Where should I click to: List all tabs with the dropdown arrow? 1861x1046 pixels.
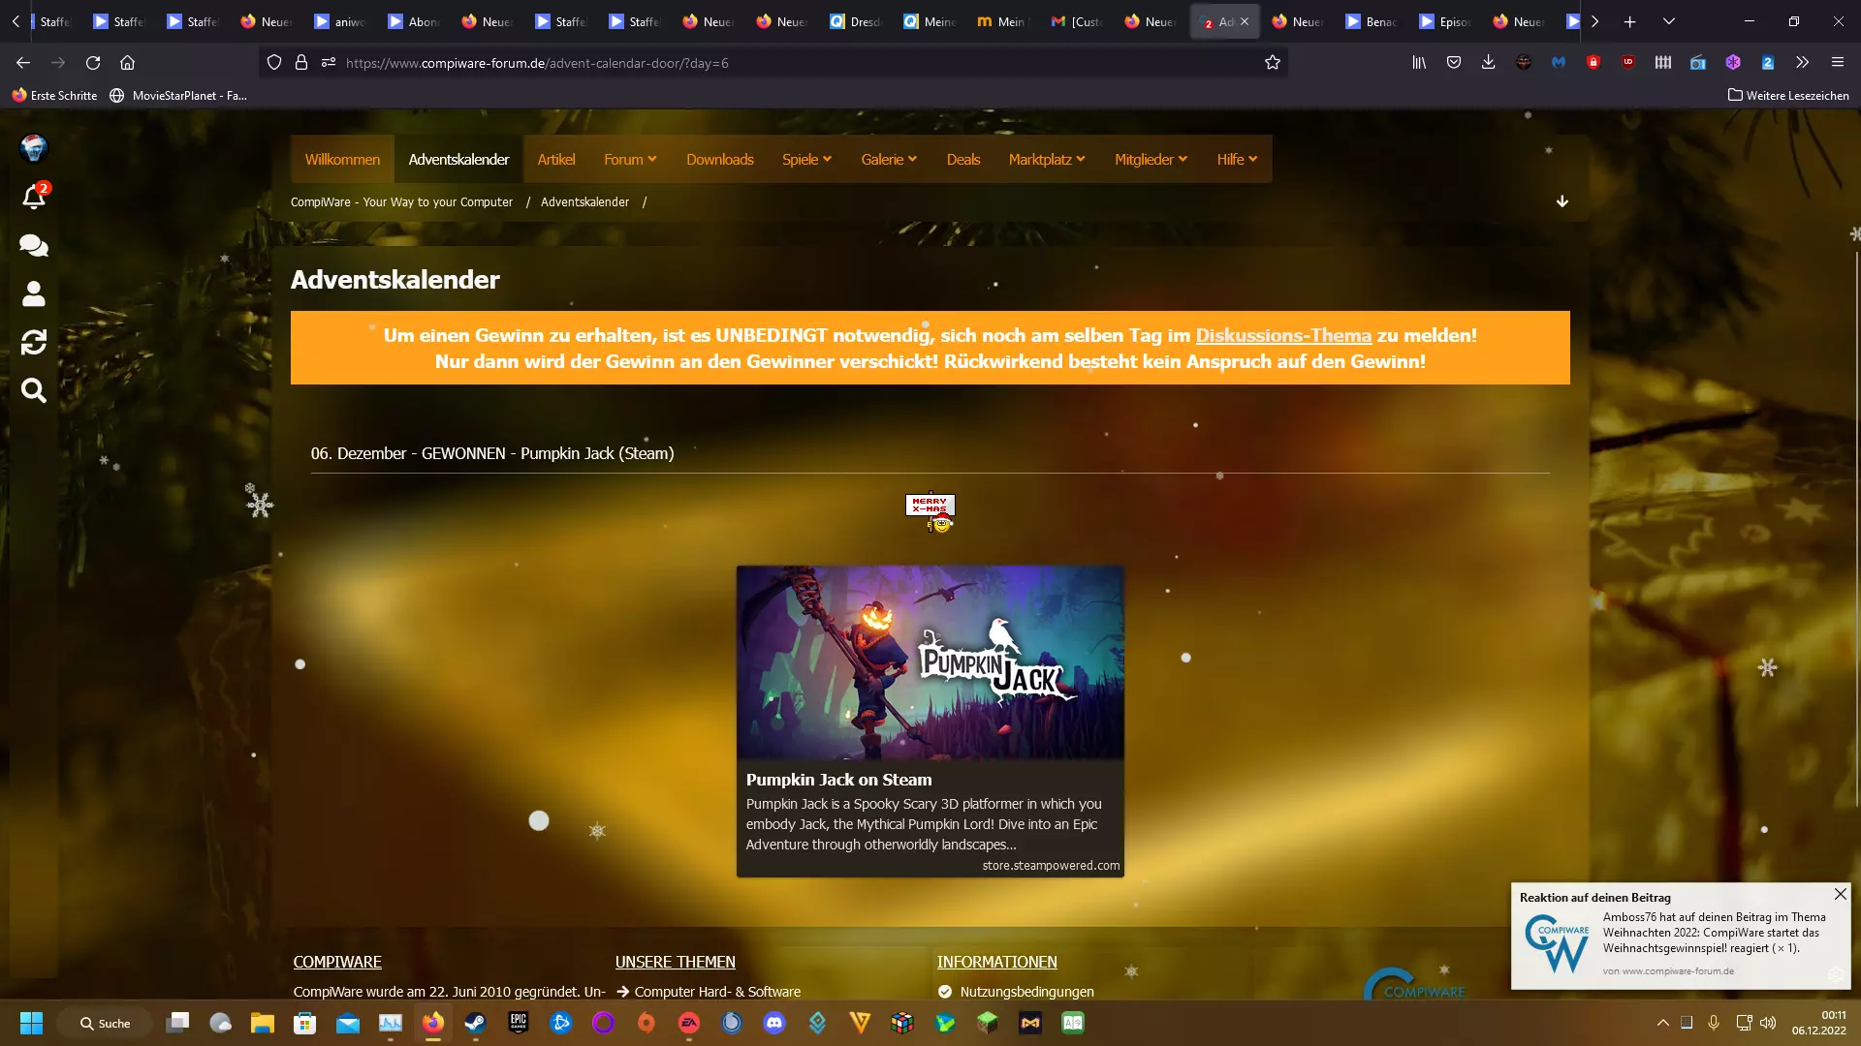[1669, 21]
